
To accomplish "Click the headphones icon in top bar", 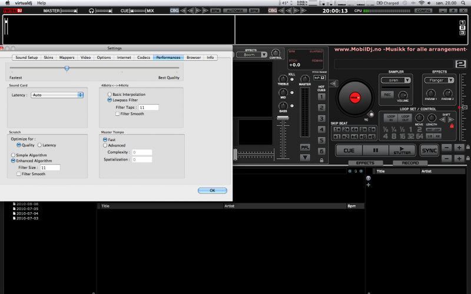I will coord(91,11).
